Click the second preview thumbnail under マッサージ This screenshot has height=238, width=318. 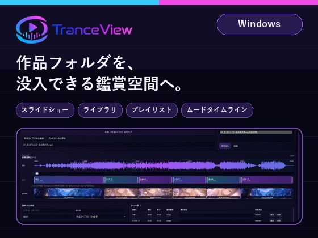point(121,193)
